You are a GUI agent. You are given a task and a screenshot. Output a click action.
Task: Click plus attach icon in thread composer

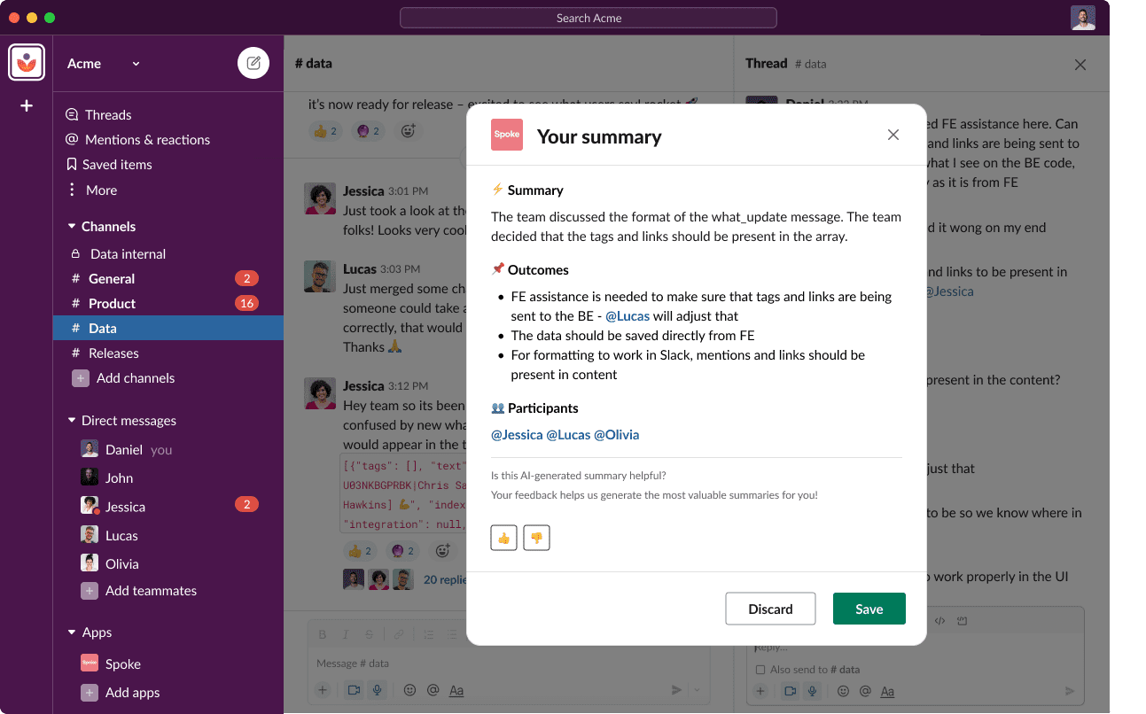[760, 691]
